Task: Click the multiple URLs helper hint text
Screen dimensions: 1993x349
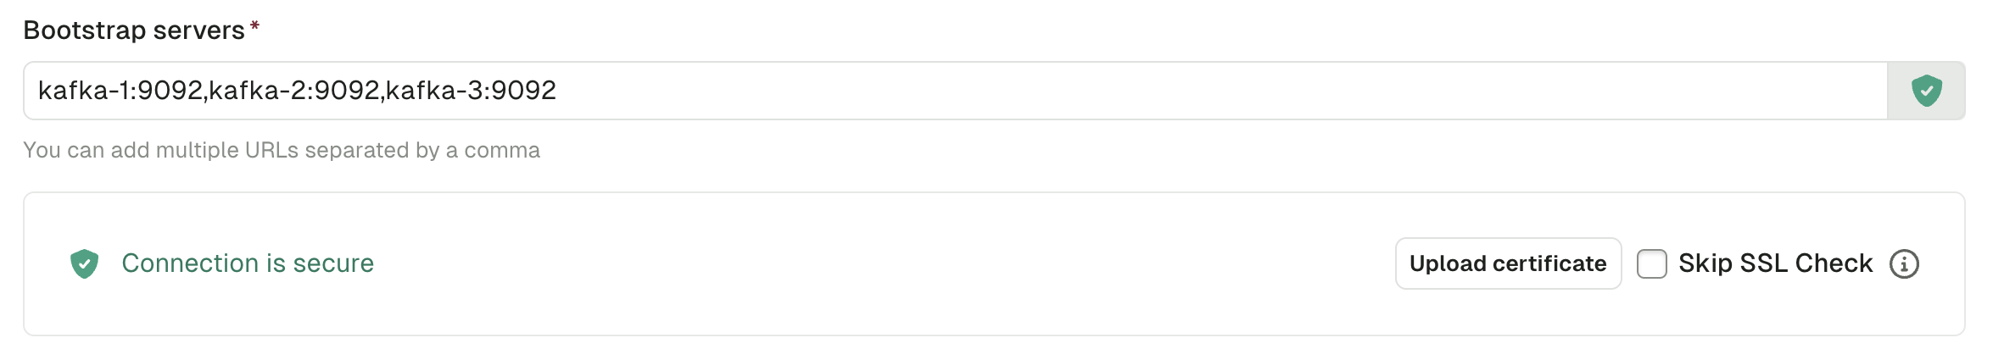Action: pos(282,150)
